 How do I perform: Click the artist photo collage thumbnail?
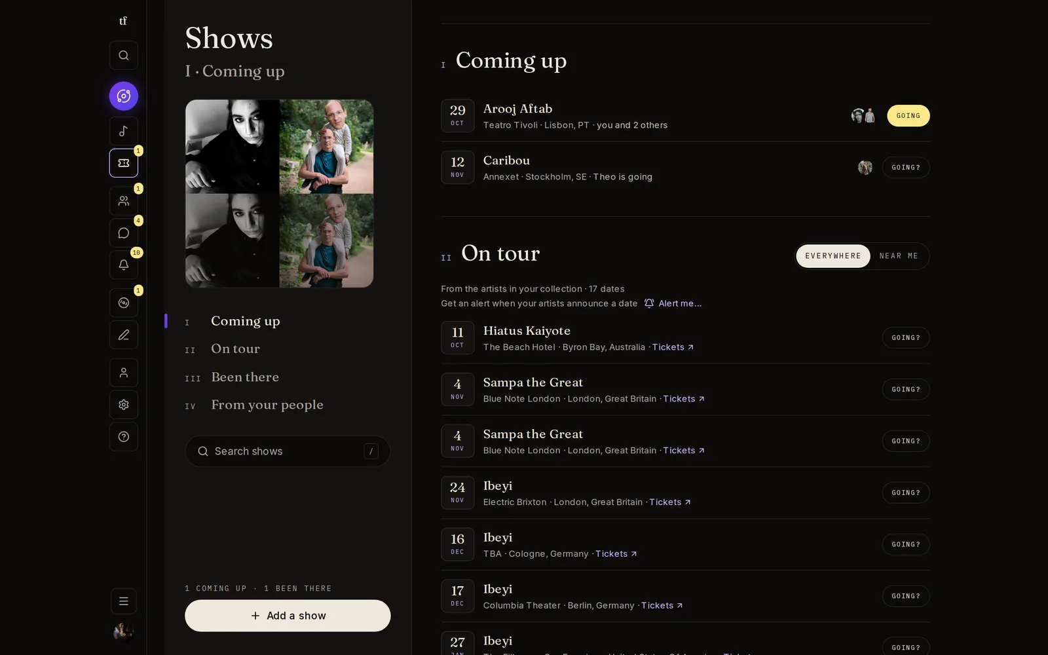280,194
